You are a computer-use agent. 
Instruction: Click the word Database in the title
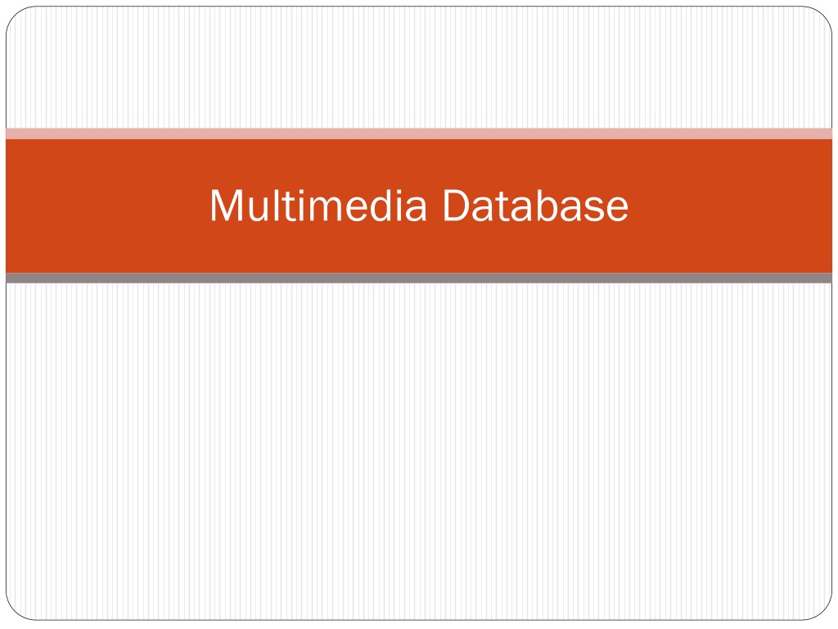[x=535, y=205]
